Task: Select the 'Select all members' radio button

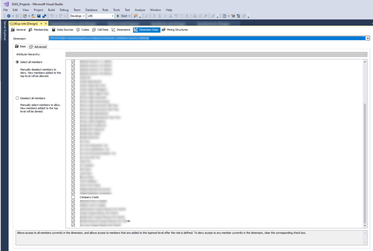Action: (17, 62)
